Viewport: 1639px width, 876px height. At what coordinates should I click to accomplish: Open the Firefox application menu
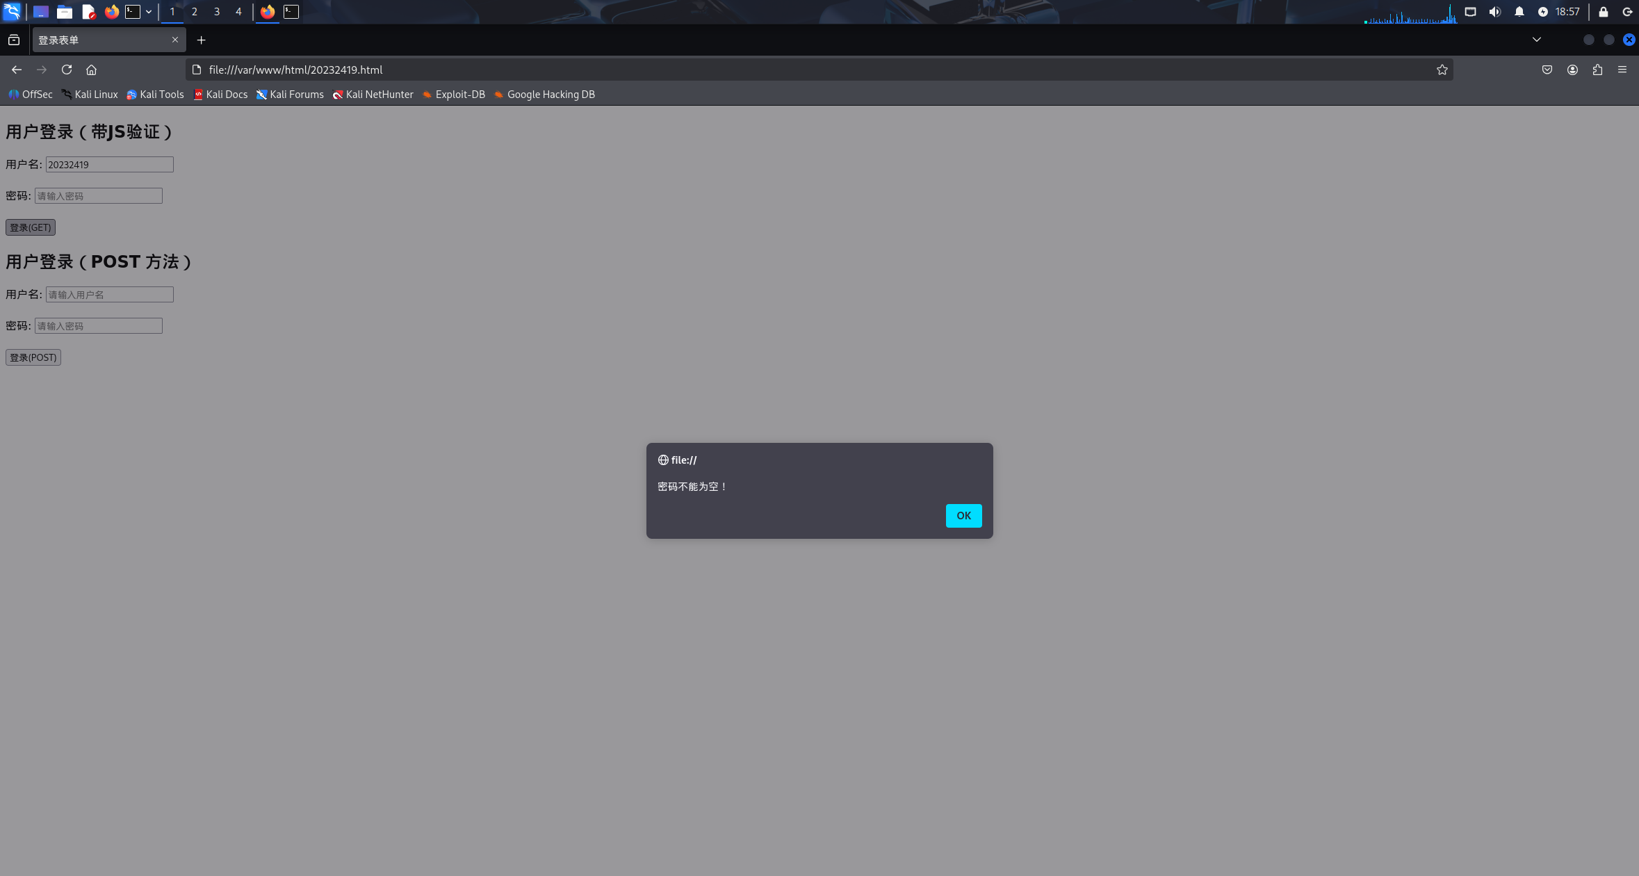click(x=1622, y=70)
